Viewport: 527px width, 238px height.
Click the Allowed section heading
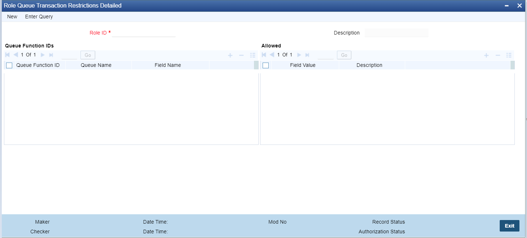click(271, 46)
